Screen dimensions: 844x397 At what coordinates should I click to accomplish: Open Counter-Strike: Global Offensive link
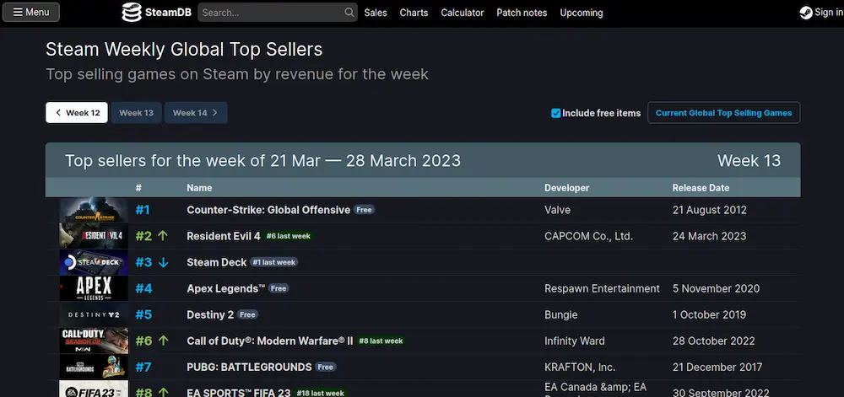tap(268, 210)
